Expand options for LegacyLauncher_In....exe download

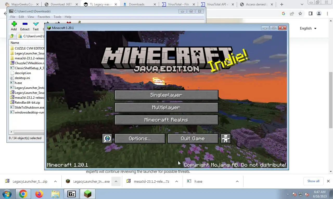116,181
